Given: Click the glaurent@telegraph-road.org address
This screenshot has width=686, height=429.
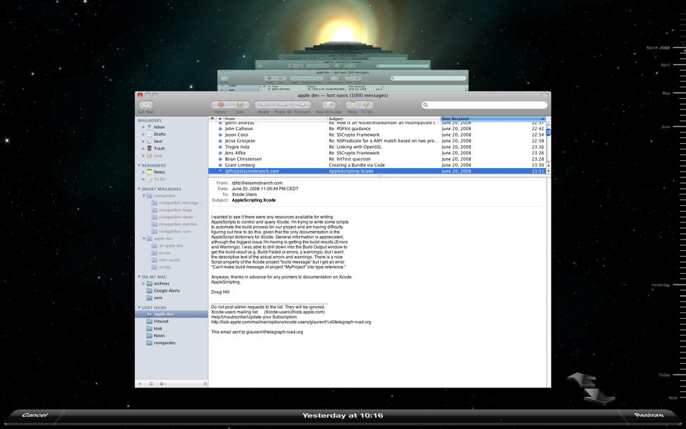Looking at the screenshot, I should (x=274, y=332).
